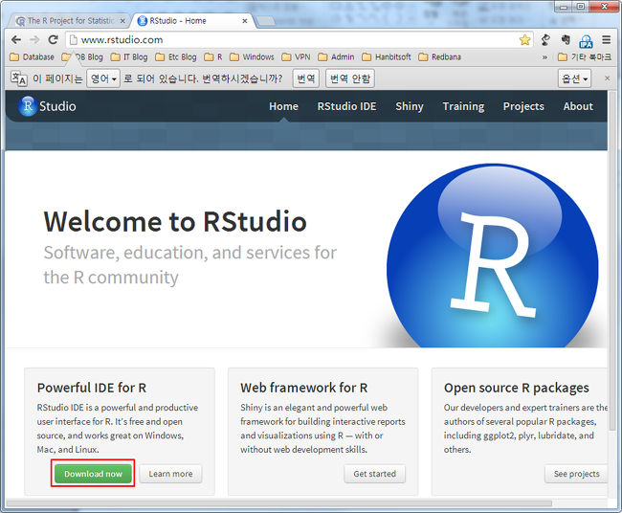Click the Web framework for R heading
Image resolution: width=622 pixels, height=513 pixels.
coord(304,388)
